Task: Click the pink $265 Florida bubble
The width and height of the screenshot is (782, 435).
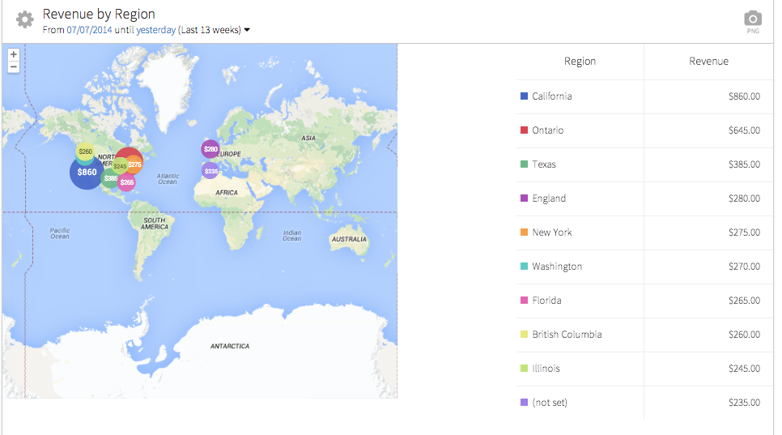Action: click(127, 183)
